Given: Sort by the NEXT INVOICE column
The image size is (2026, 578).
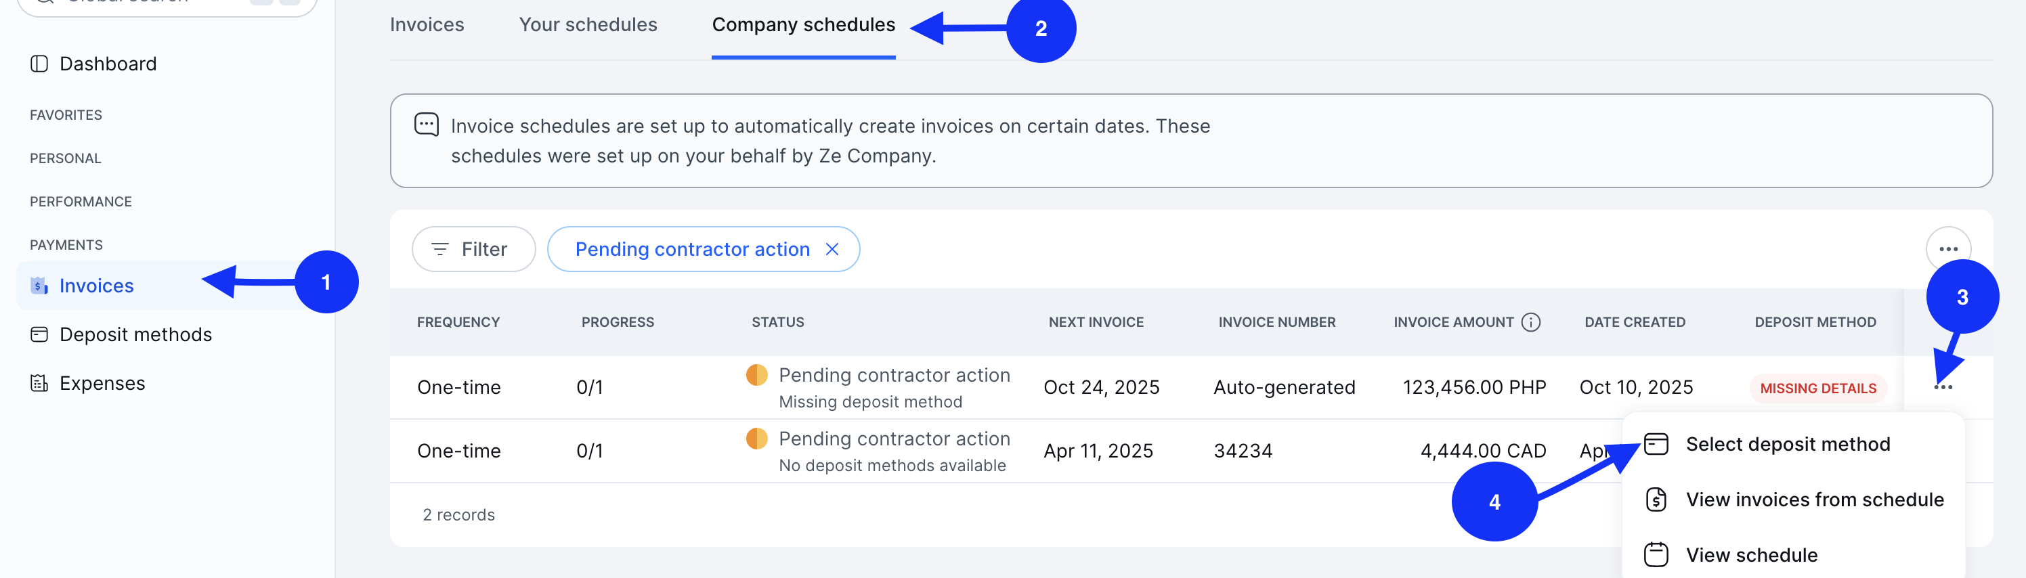Looking at the screenshot, I should tap(1096, 322).
